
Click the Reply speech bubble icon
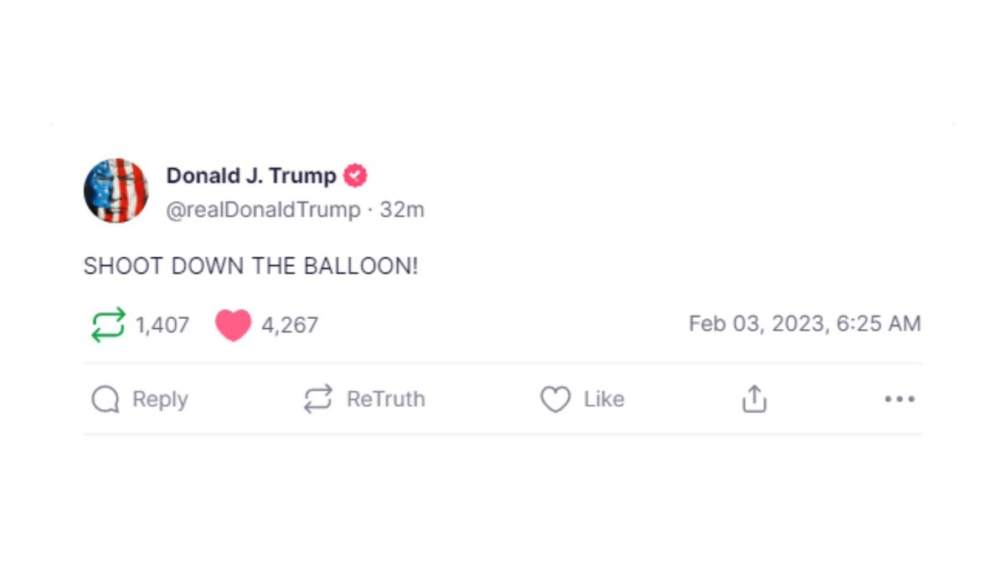pos(106,399)
